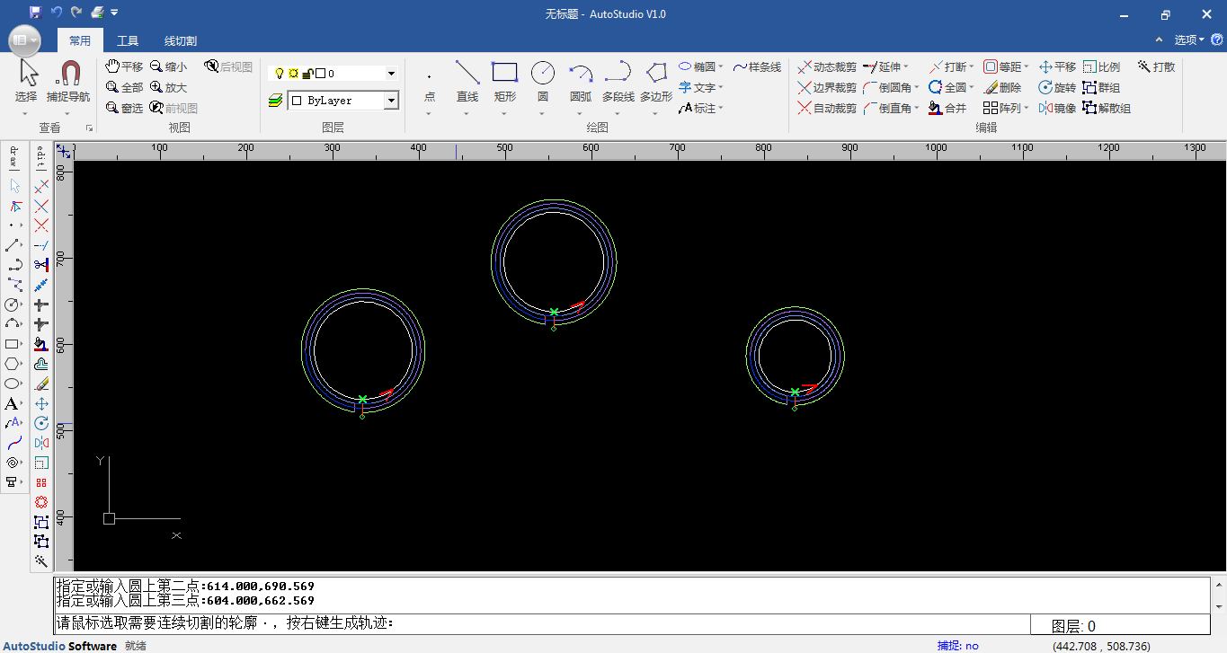Click the 删除 eraser tool in ribbon
1227x653 pixels.
tap(1002, 87)
